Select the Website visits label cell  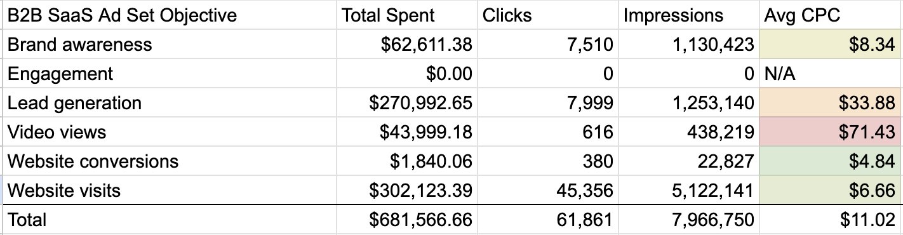(170, 191)
